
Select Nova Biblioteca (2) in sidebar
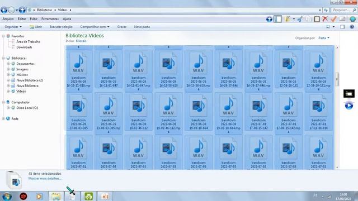[x=30, y=80]
